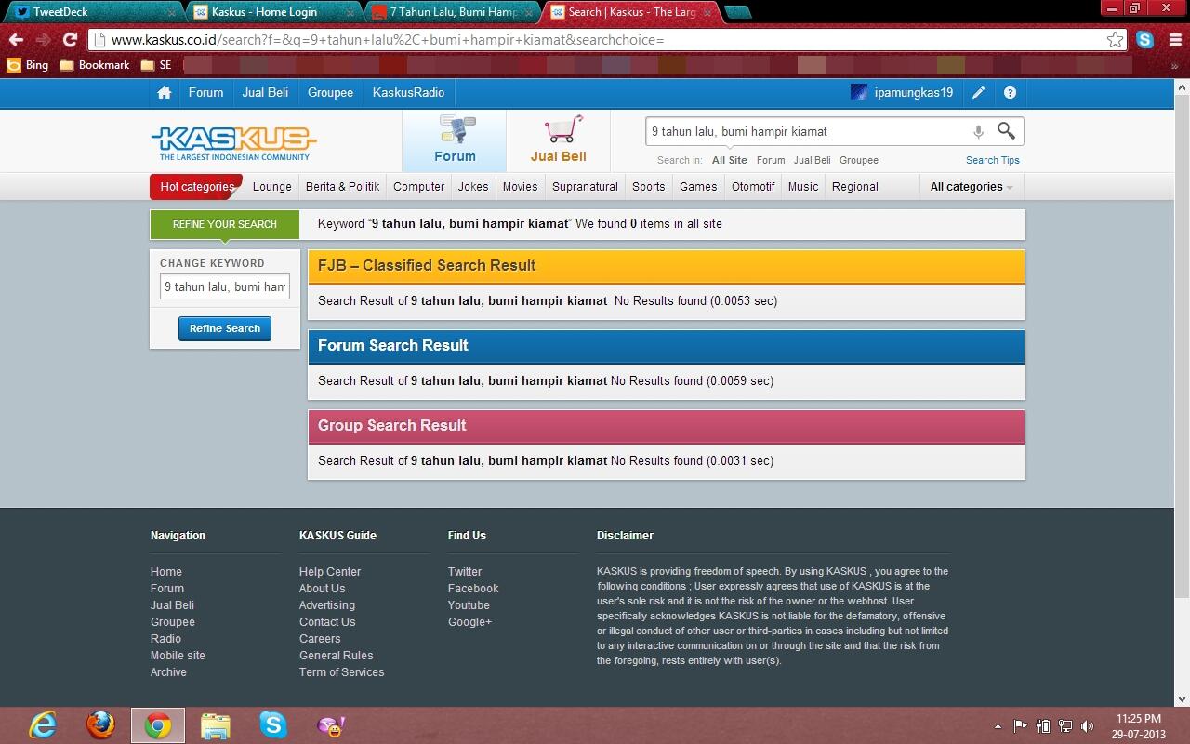Click the pencil edit icon
Screen dimensions: 1190x744
979,93
